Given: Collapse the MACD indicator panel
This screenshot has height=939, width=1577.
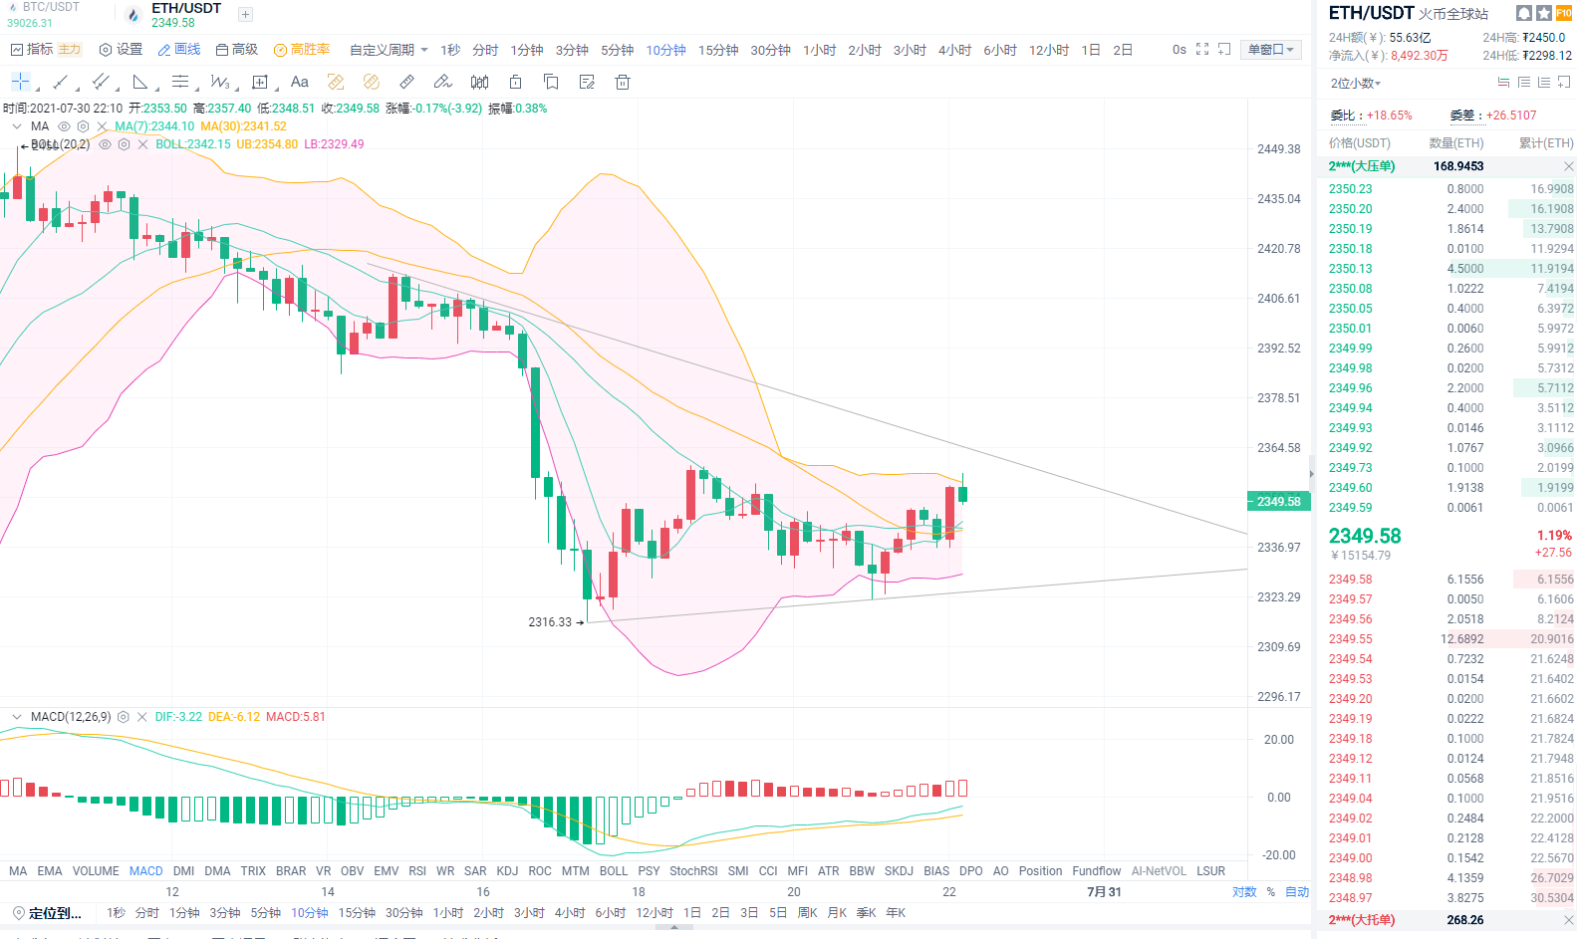Looking at the screenshot, I should coord(16,717).
